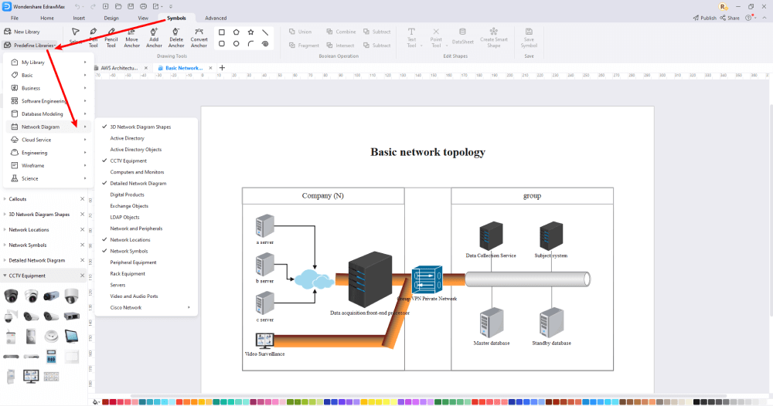Viewport: 773px width, 406px height.
Task: Switch to the AWS Architecture document tab
Action: tap(119, 68)
